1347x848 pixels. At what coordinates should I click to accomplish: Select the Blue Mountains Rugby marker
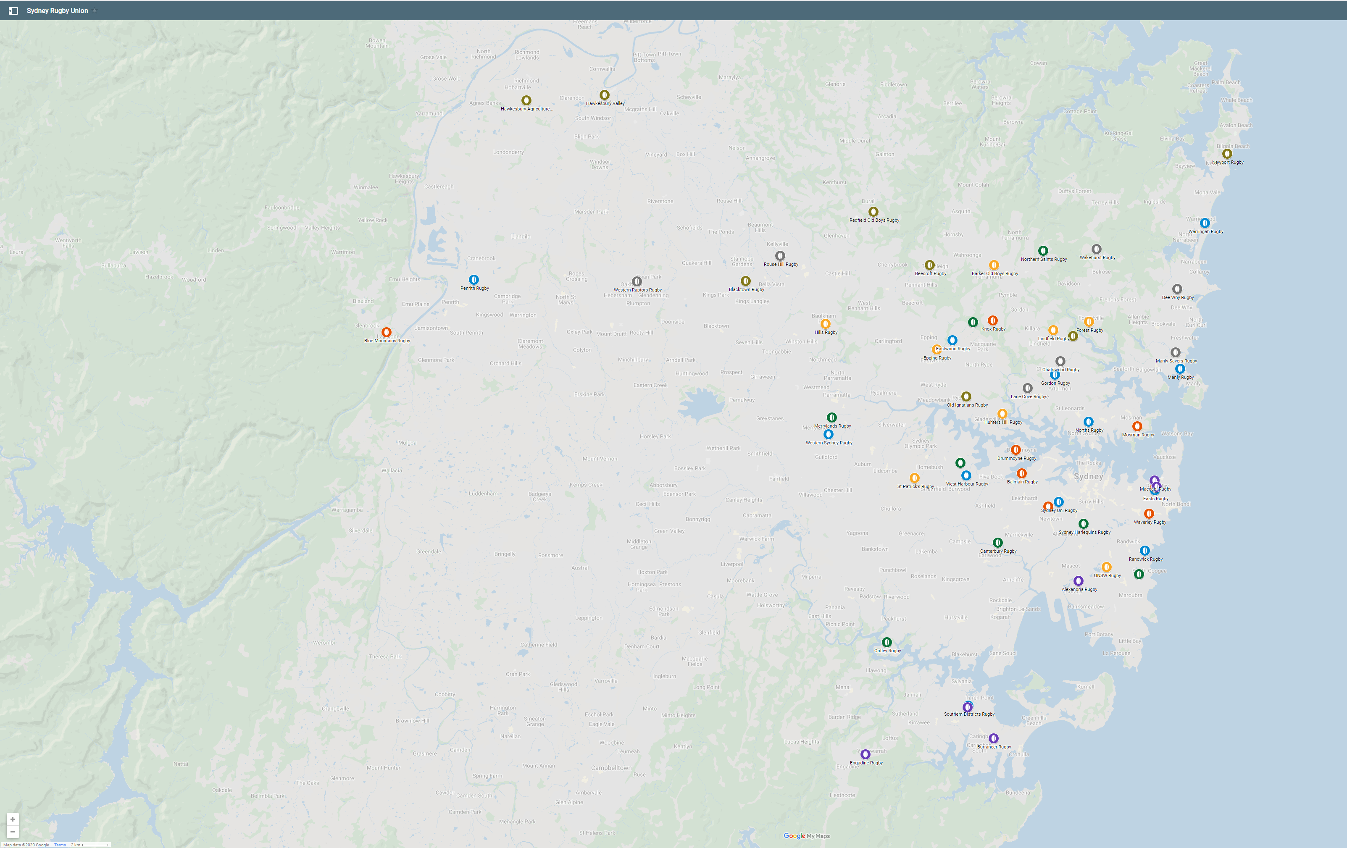click(x=386, y=332)
